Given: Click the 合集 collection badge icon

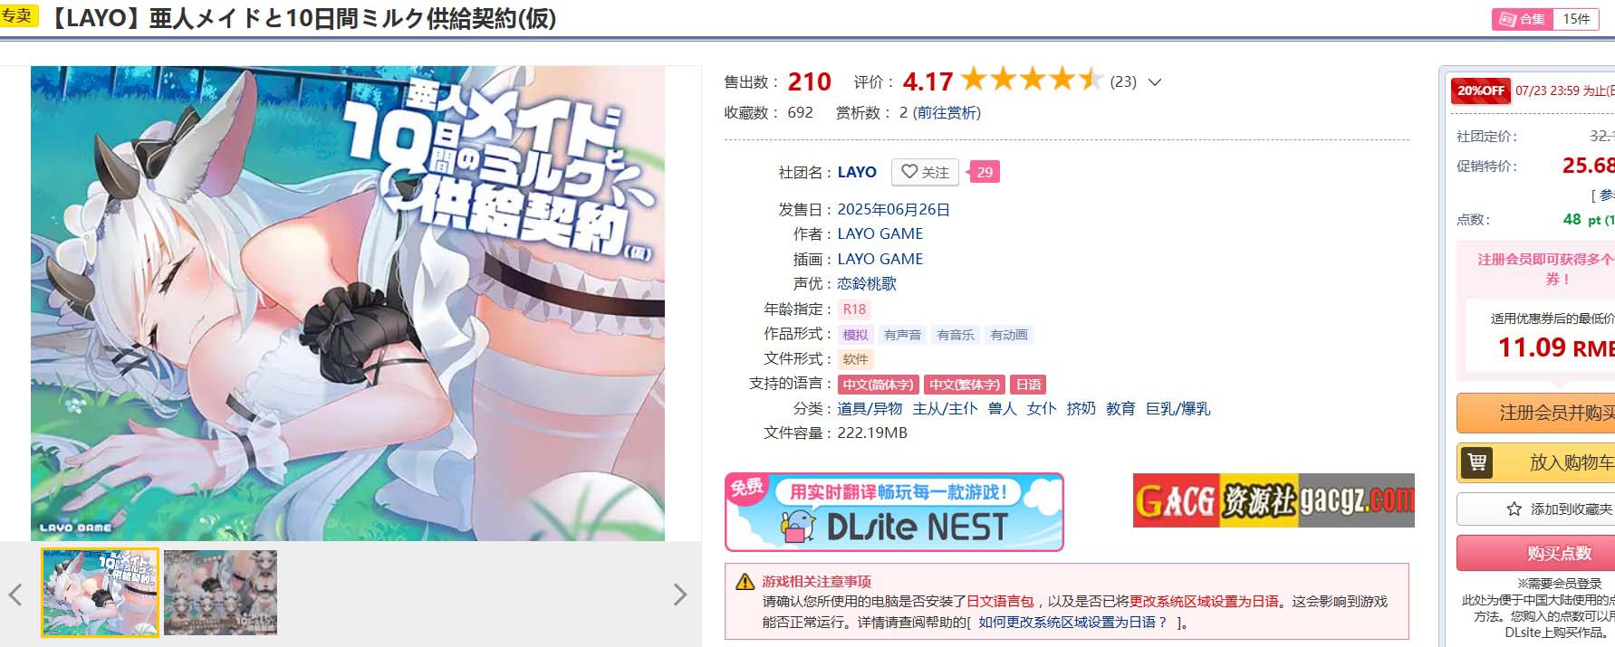Looking at the screenshot, I should 1507,19.
